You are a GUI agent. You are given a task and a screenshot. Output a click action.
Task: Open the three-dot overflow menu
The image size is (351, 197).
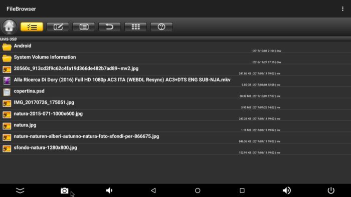point(342,8)
